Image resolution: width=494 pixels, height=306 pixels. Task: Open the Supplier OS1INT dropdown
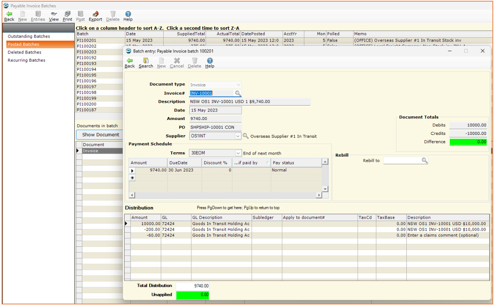point(238,136)
